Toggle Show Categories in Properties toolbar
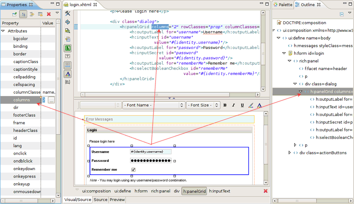This screenshot has width=354, height=204. pyautogui.click(x=23, y=14)
